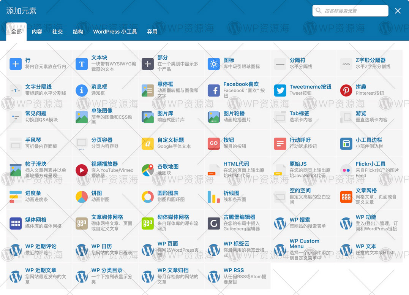Insert the 分页容器 element
Viewport: 409px width, 295px height.
(105, 143)
